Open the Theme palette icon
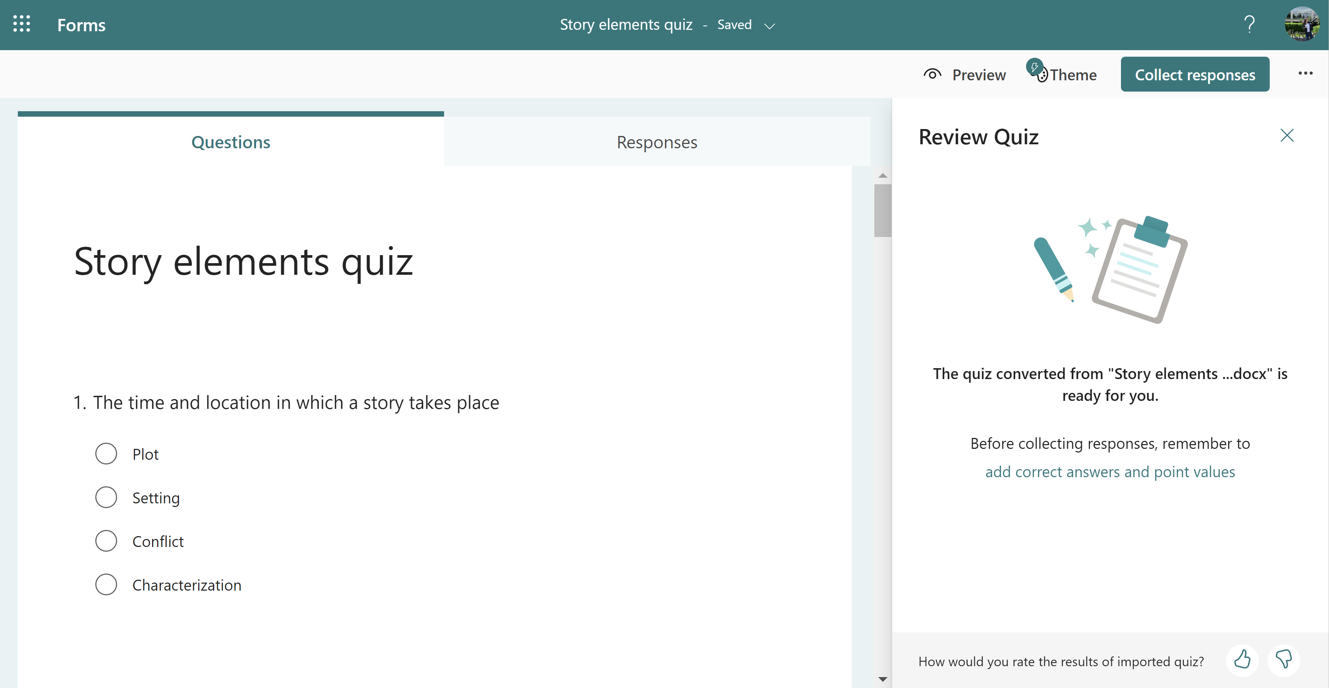This screenshot has width=1329, height=688. tap(1042, 75)
